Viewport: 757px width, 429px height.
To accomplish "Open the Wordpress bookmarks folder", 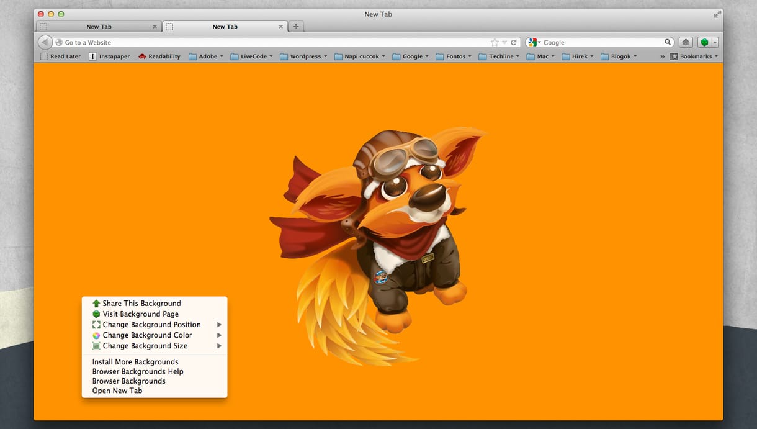I will (x=303, y=56).
